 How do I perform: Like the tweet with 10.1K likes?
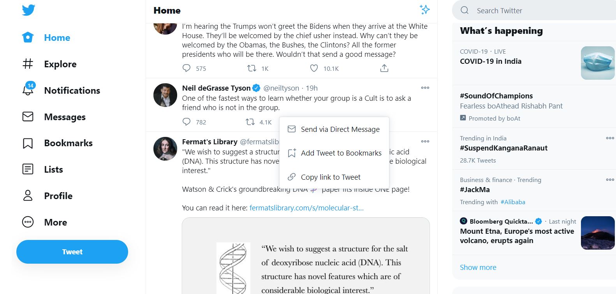[x=314, y=68]
